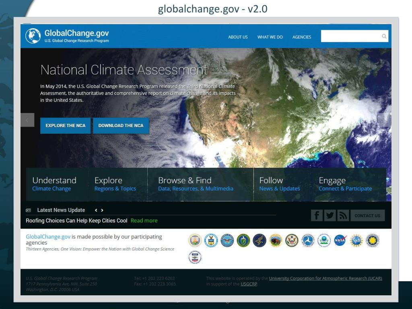This screenshot has height=309, width=412.
Task: Open the USGCRP footer link
Action: point(249,284)
